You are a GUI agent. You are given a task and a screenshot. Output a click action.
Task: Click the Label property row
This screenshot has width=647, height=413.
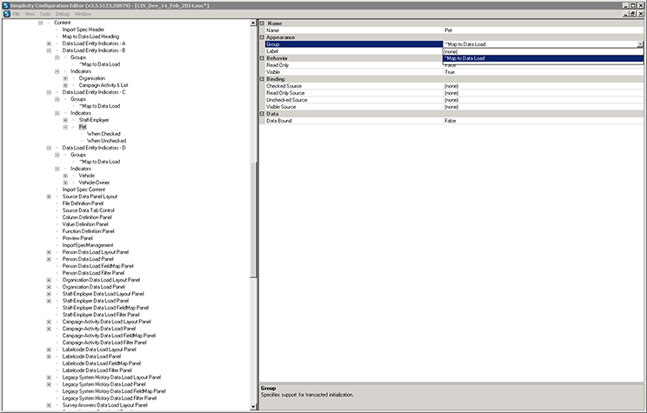click(354, 51)
